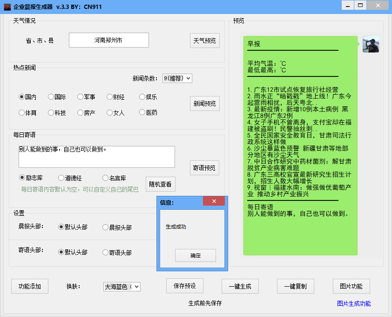This screenshot has width=392, height=317.
Task: Click the 新闻预览 button
Action: 204,103
